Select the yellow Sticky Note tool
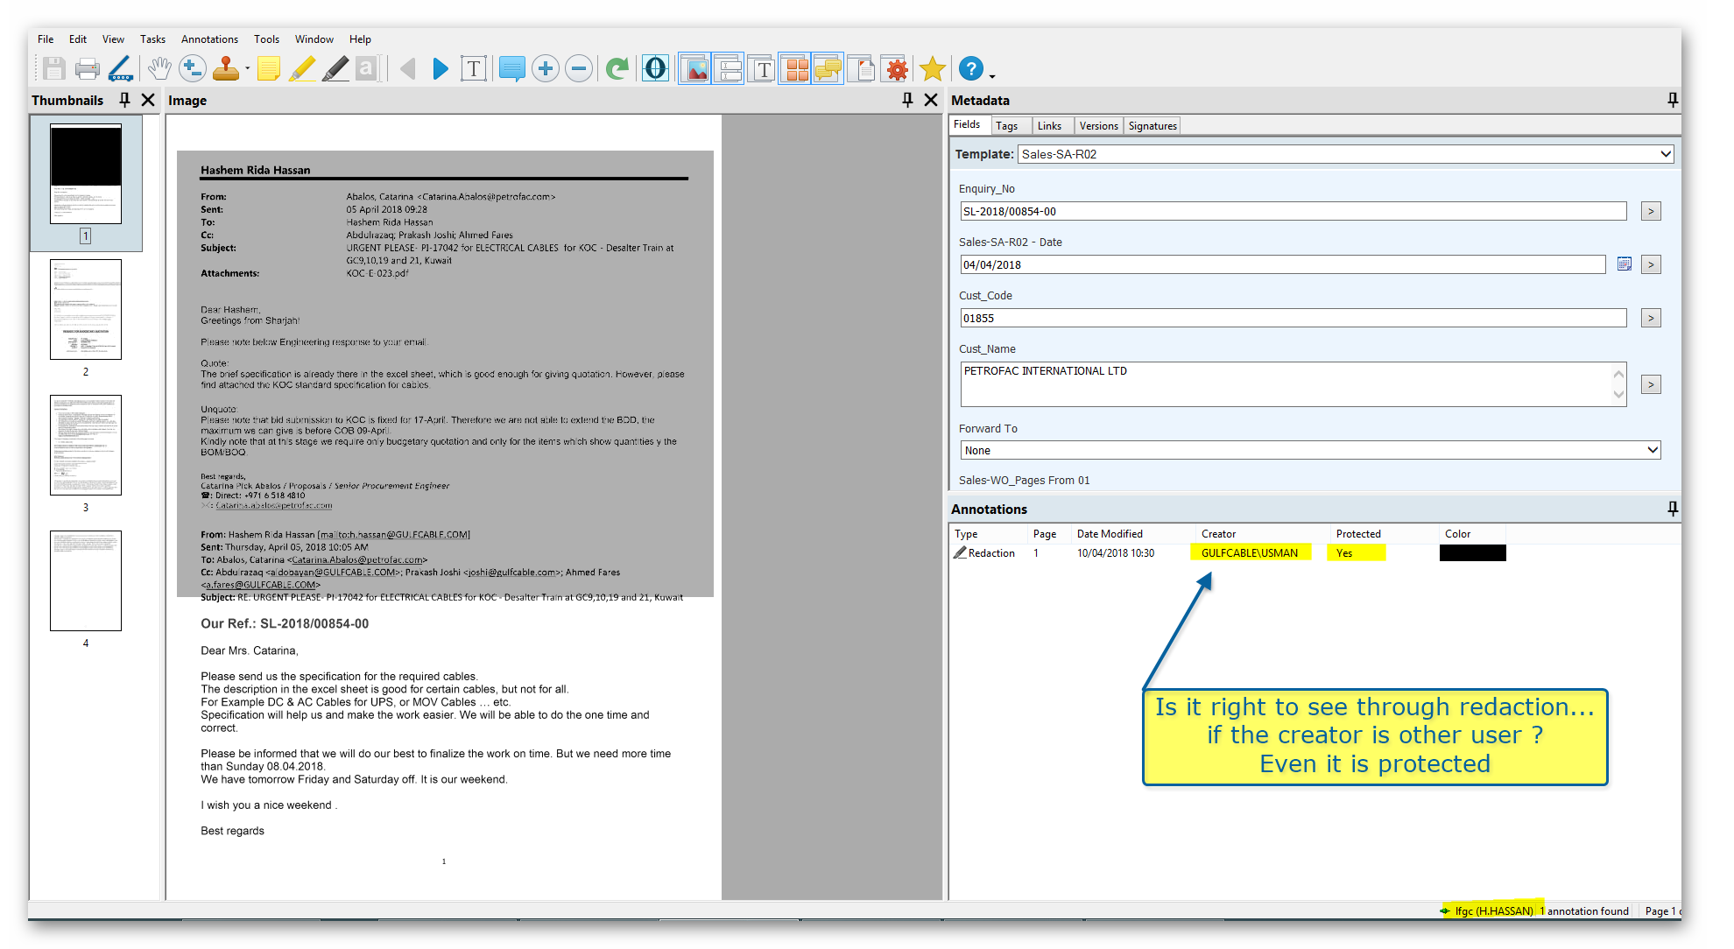 [269, 68]
